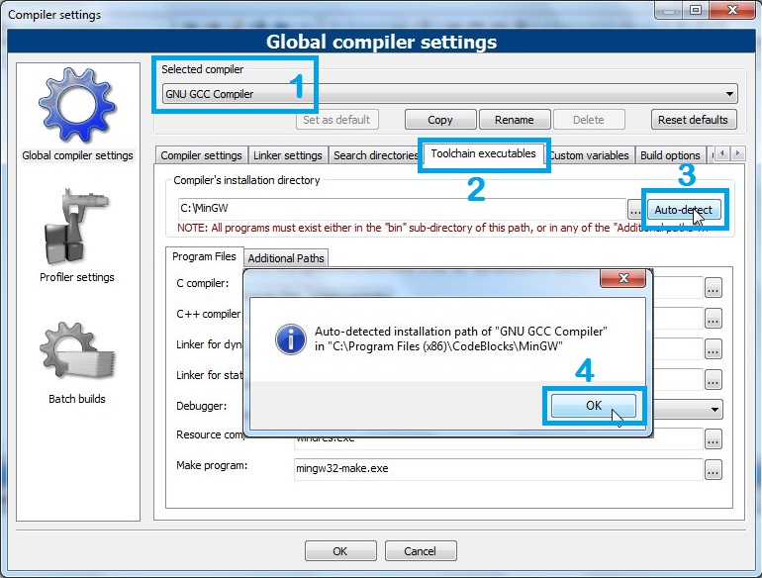
Task: Browse for C compiler executable
Action: (713, 288)
